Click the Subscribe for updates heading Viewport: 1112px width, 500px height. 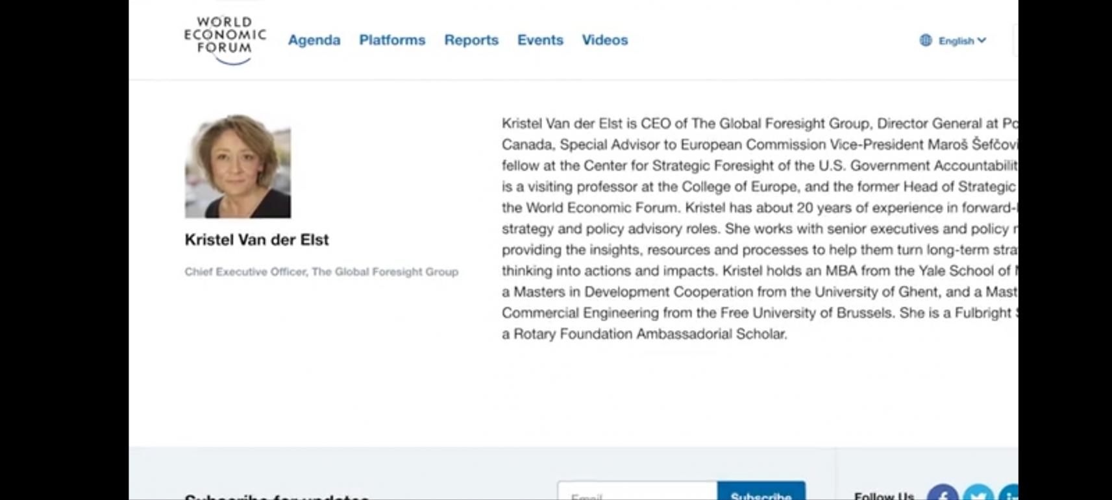click(277, 497)
